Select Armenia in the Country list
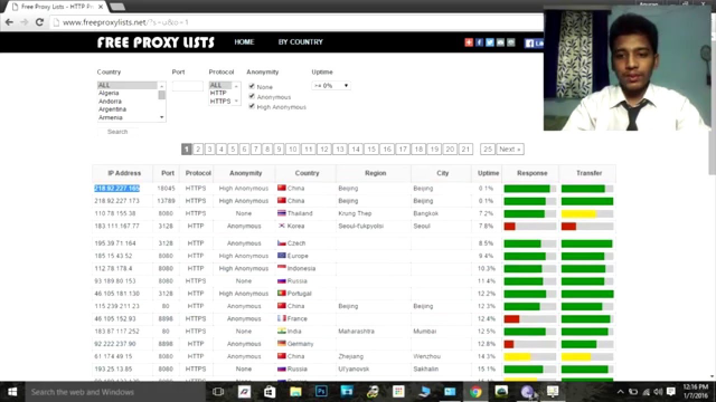This screenshot has height=402, width=716. pyautogui.click(x=128, y=118)
